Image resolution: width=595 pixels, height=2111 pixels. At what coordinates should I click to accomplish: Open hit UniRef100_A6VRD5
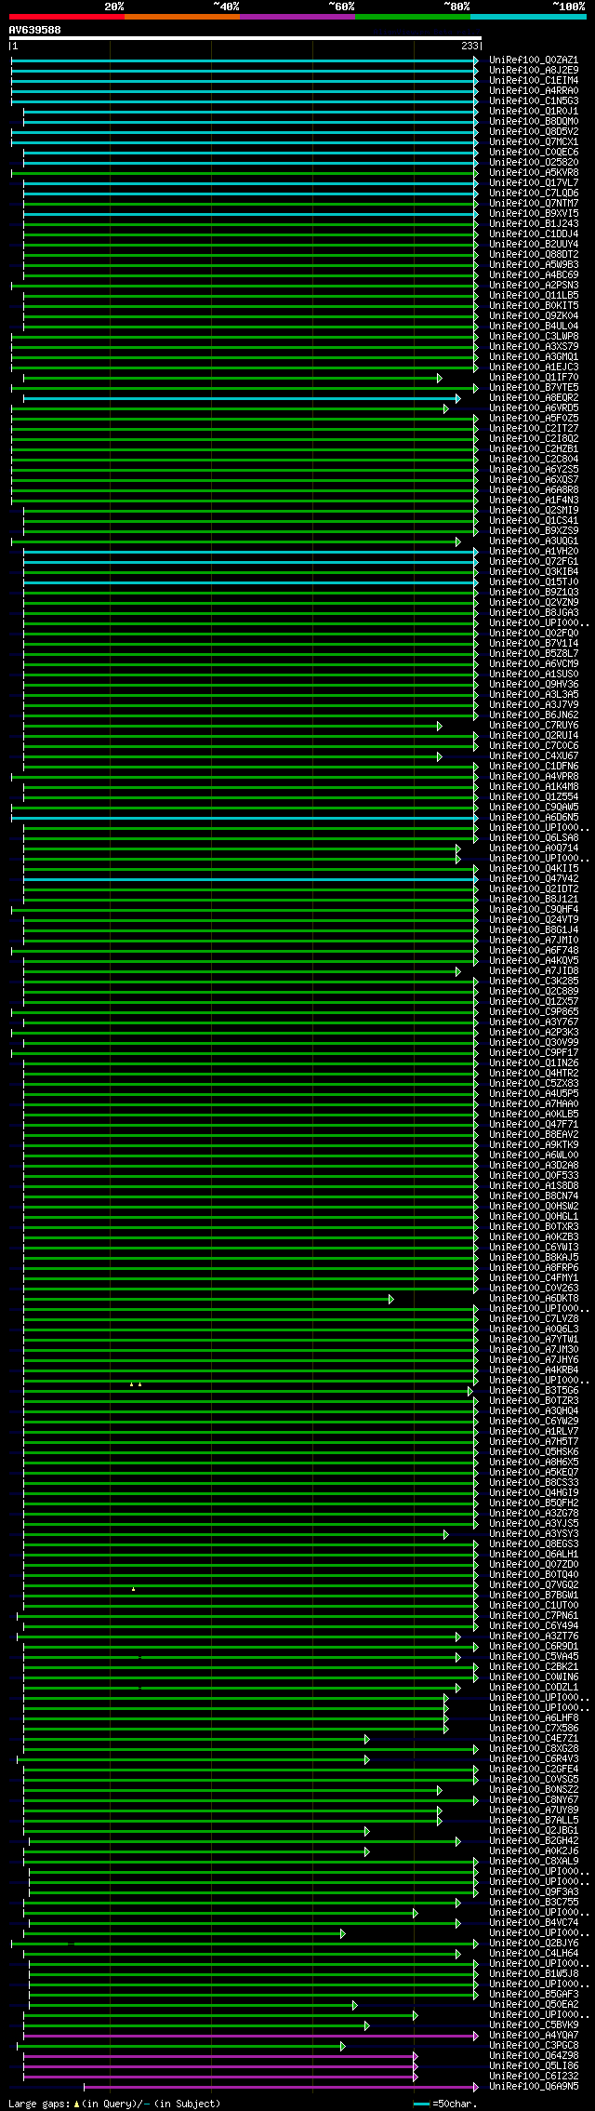click(x=534, y=408)
